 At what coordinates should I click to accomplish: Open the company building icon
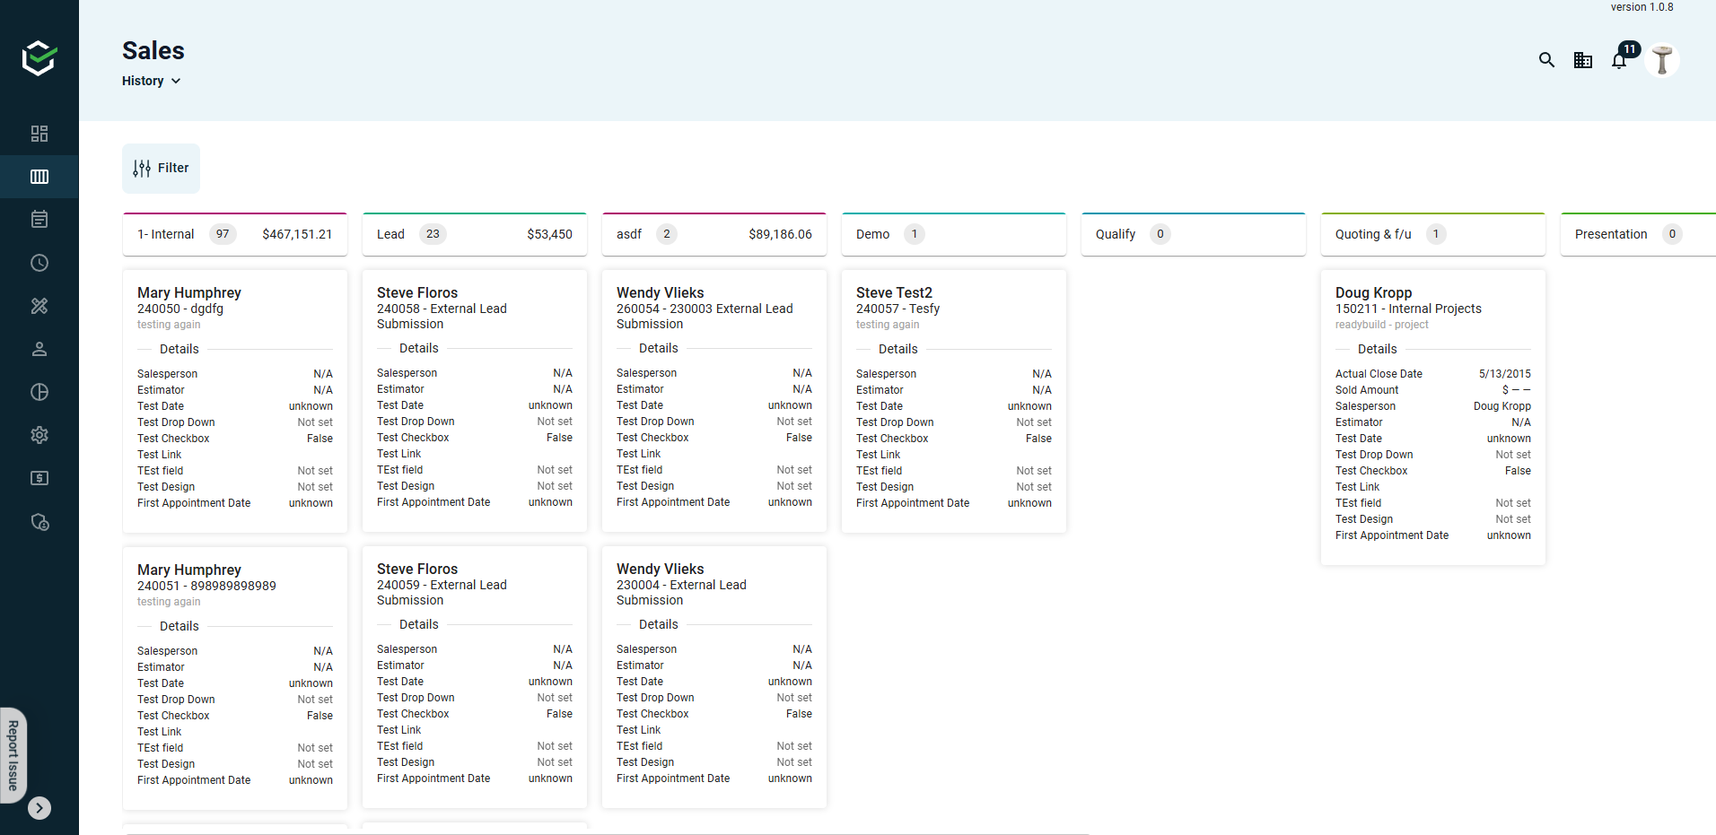[x=1583, y=60]
